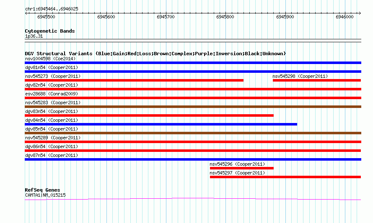This screenshot has height=223, width=373.
Task: Click the dgv81n54 (Cooper2011) label
Action: pos(52,67)
